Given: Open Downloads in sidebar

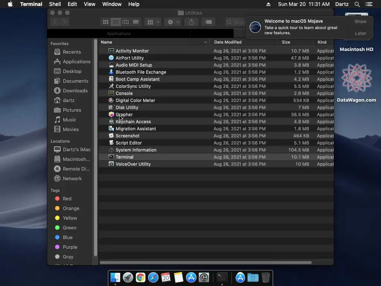Looking at the screenshot, I should coord(71,90).
